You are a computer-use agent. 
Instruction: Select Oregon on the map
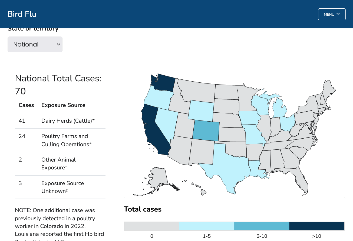(157, 97)
